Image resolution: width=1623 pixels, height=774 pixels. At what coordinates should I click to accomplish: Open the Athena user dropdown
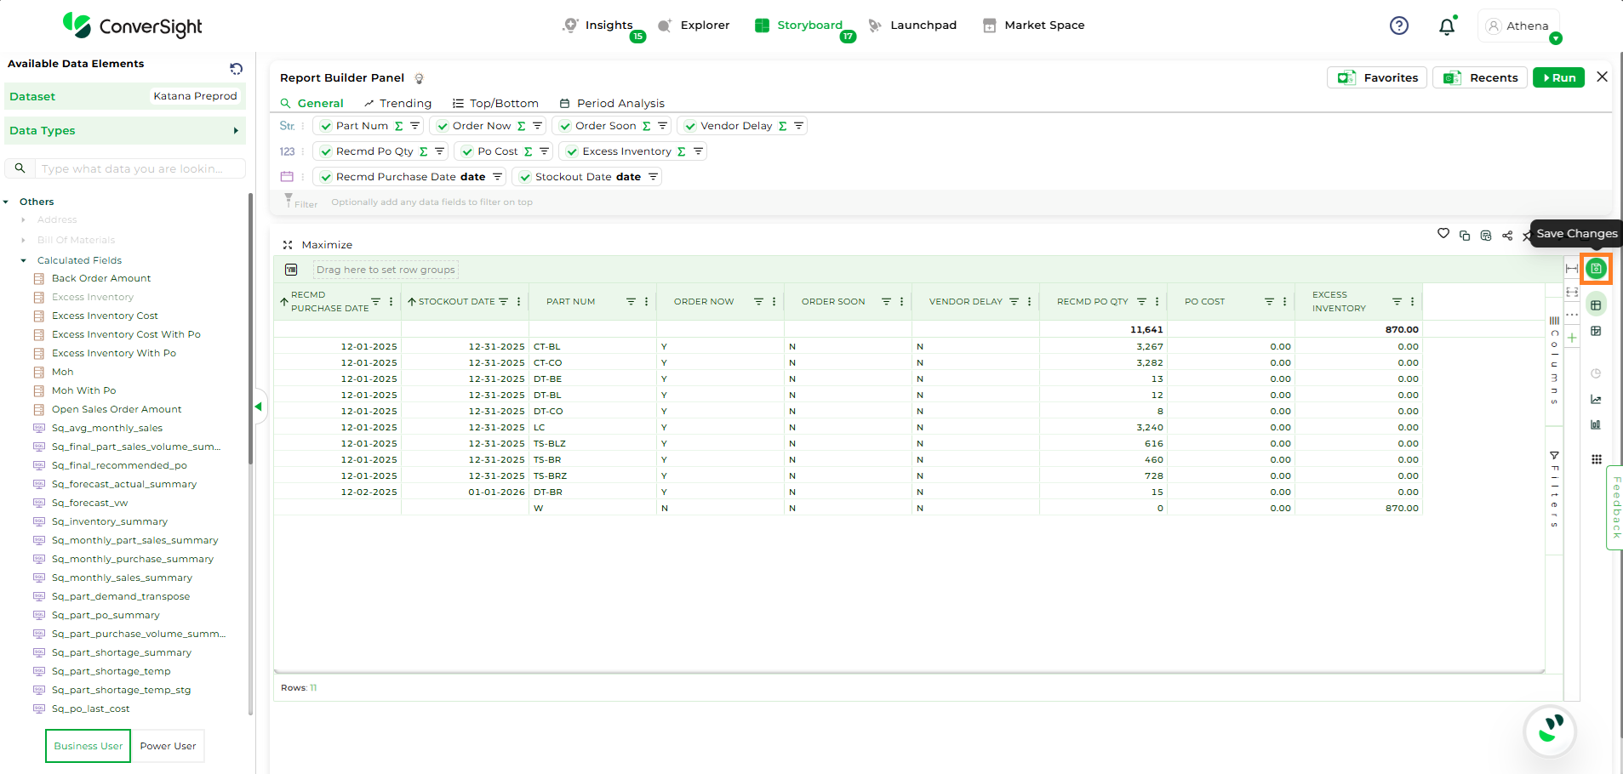coord(1555,38)
